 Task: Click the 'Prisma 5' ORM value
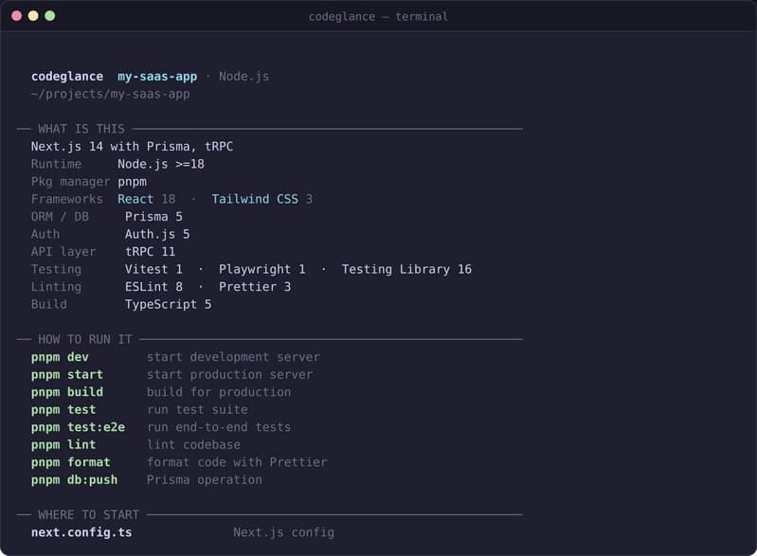153,217
